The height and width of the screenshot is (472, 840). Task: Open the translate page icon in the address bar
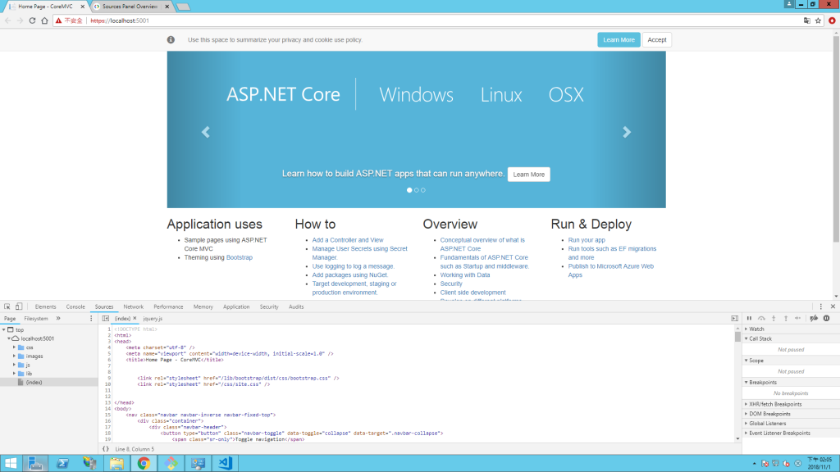click(807, 20)
